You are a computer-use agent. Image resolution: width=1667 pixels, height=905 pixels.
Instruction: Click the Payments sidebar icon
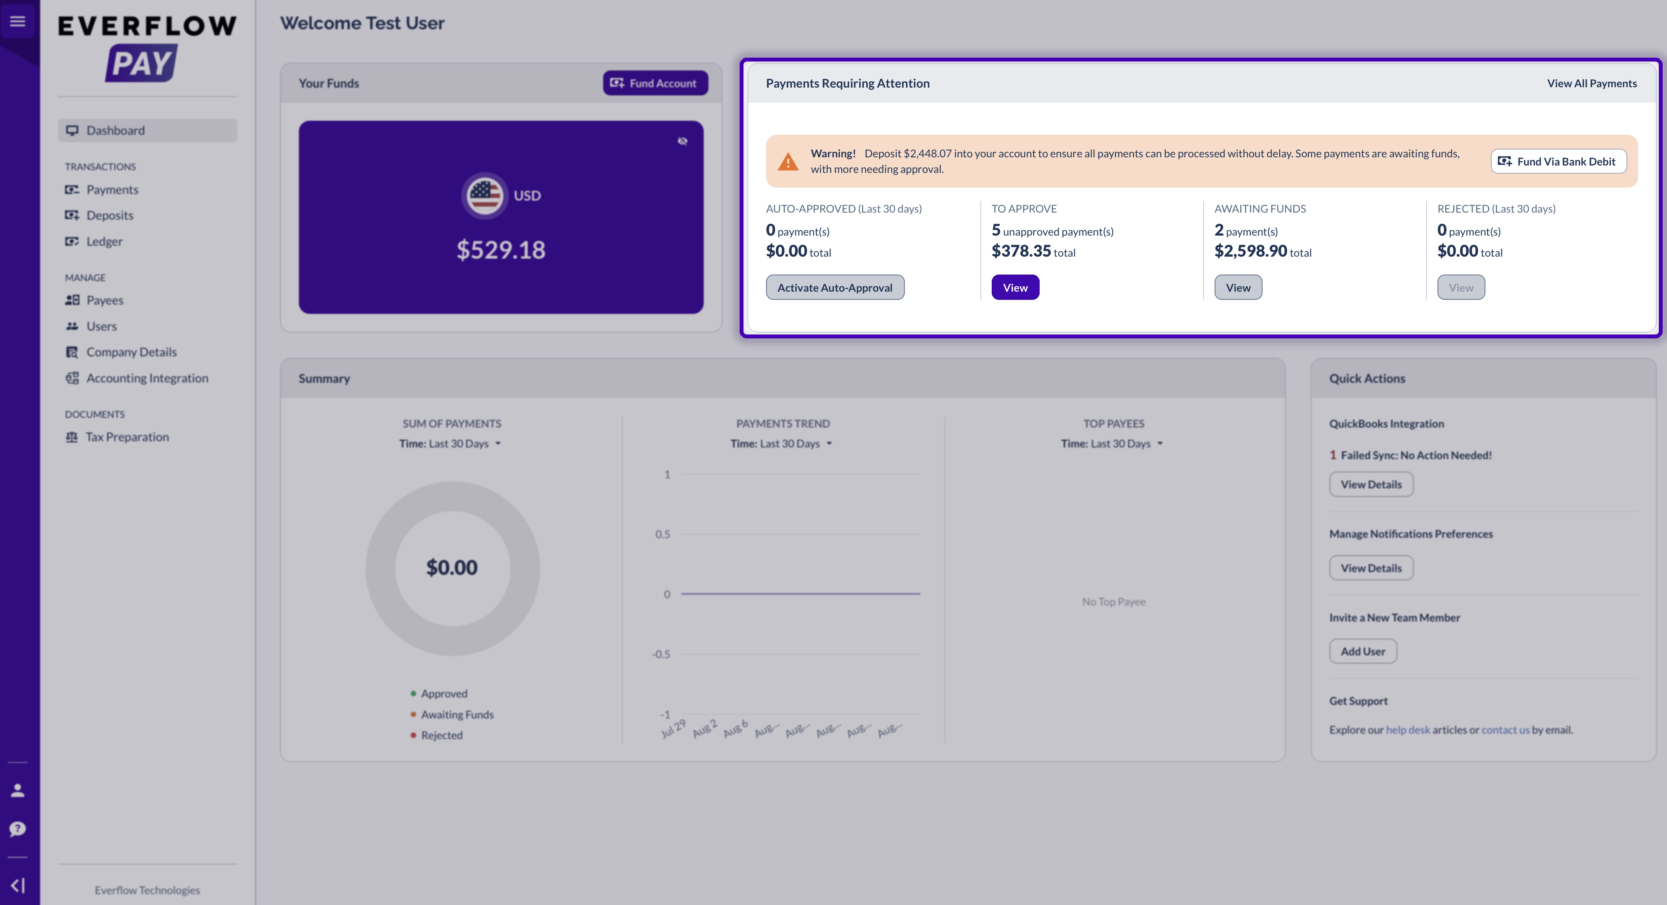pos(72,190)
